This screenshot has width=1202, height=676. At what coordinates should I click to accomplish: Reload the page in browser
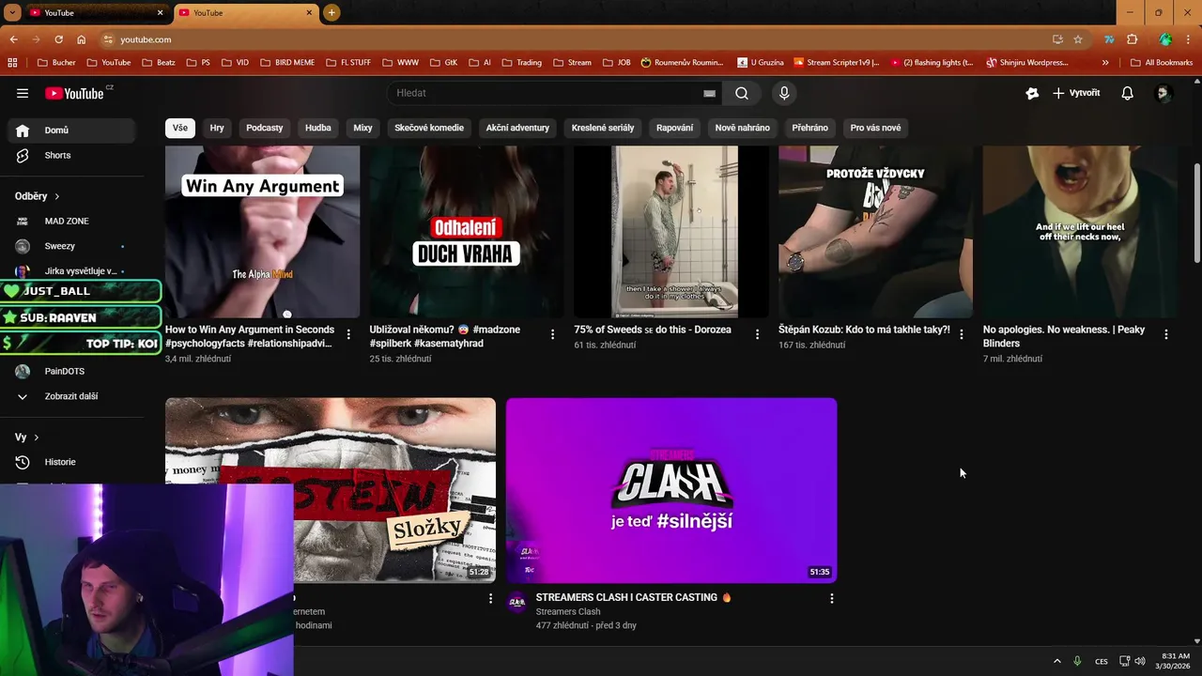pos(58,39)
